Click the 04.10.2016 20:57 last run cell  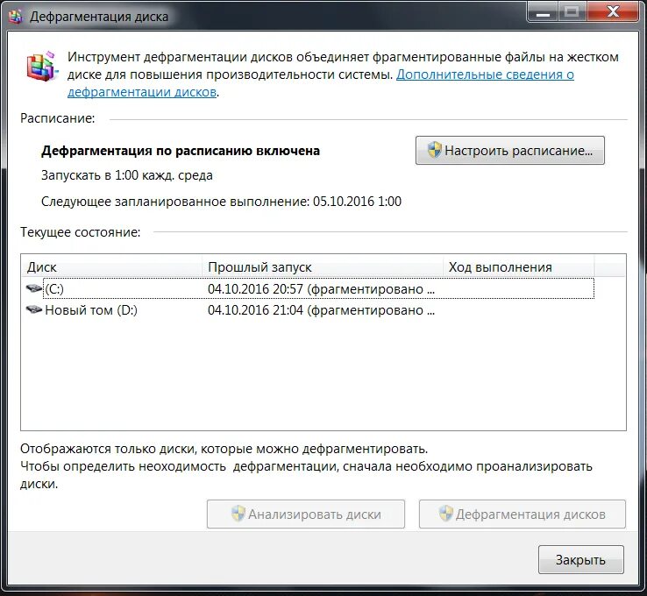click(321, 289)
